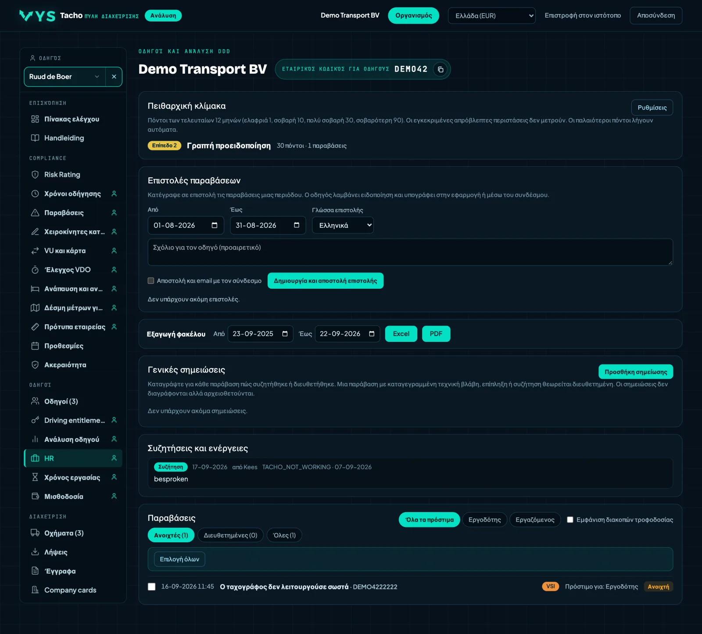Switch to the Ανοιχτές (1) tab
Viewport: 702px width, 634px height.
click(171, 535)
